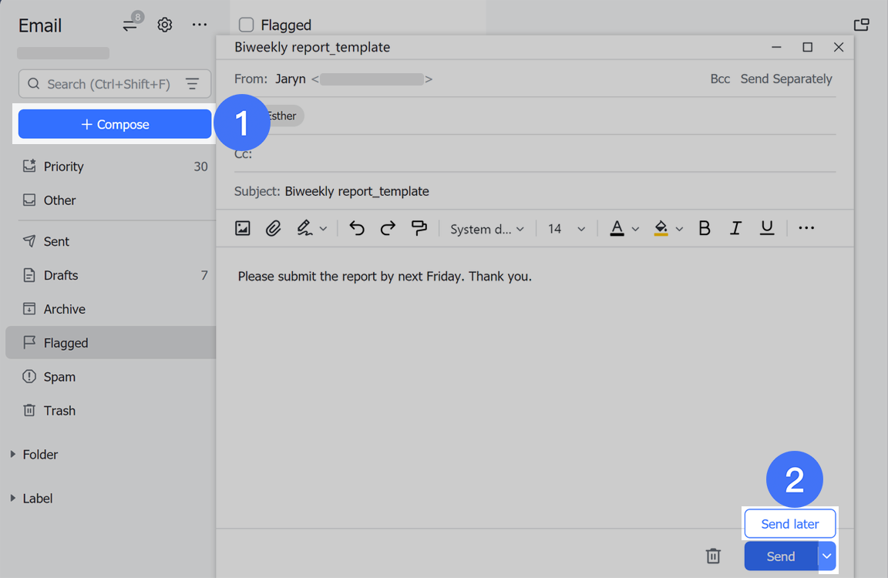
Task: Expand the Send button options arrow
Action: (x=826, y=556)
